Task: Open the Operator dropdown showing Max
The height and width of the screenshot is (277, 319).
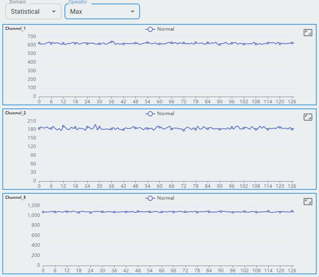Action: pos(102,11)
